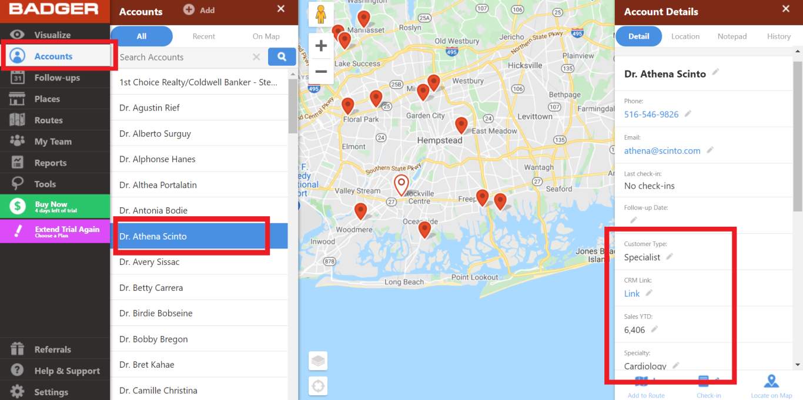Open the Notepad tab
Screen dimensions: 803x400
[x=732, y=36]
